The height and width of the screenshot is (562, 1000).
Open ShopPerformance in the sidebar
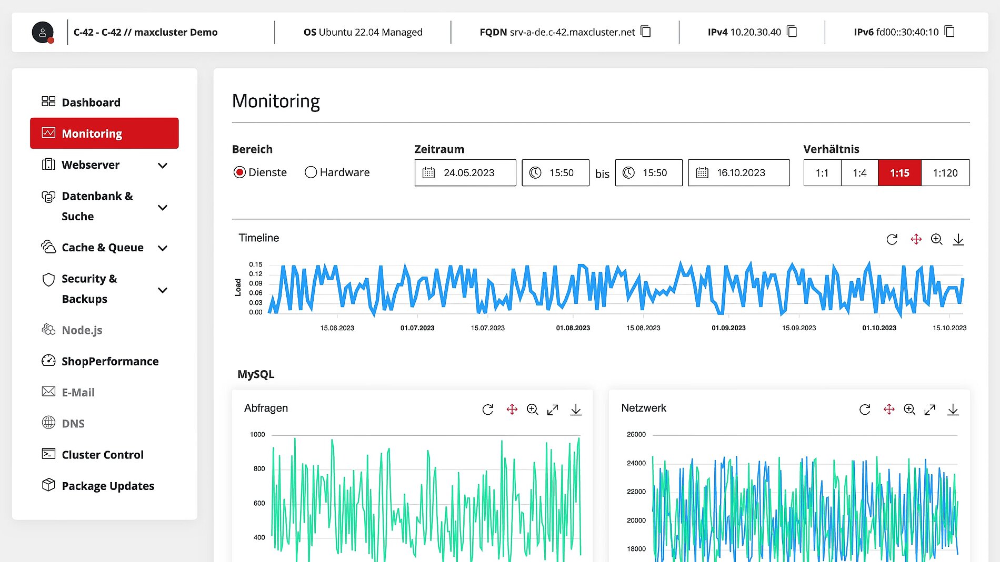pyautogui.click(x=109, y=361)
